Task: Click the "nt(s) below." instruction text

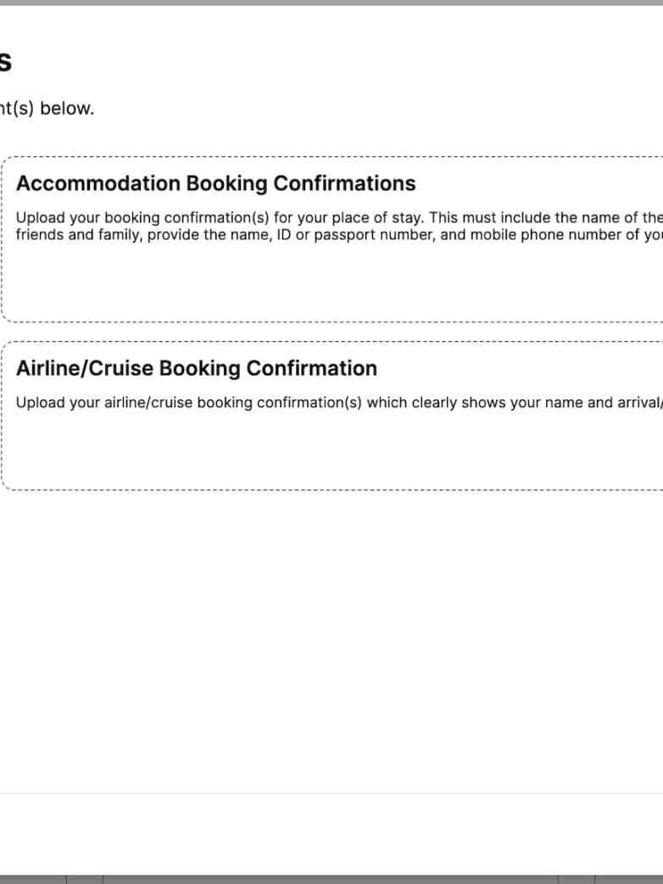Action: (x=47, y=109)
